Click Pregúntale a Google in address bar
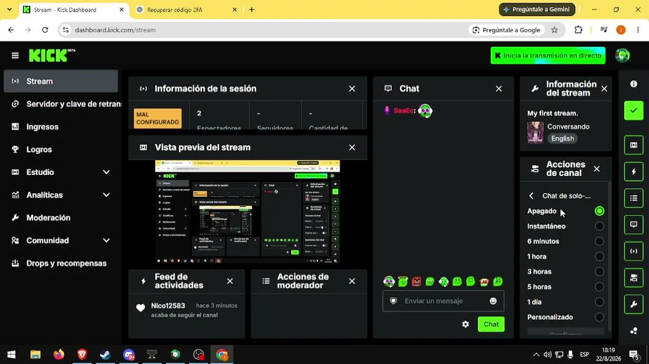The image size is (649, 364). 506,30
